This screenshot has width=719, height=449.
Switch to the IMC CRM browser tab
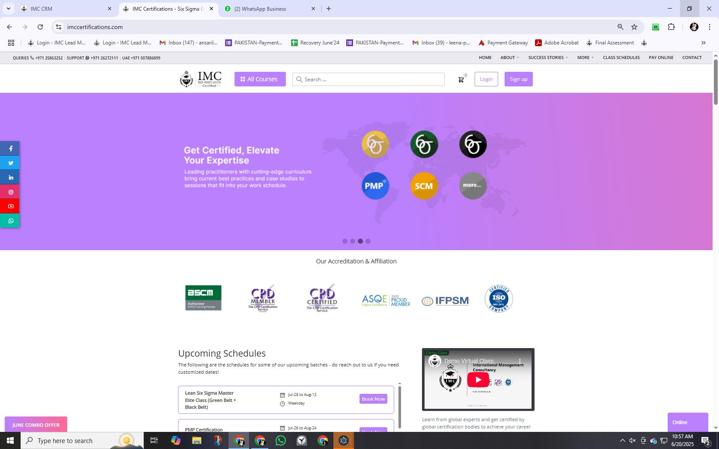66,9
